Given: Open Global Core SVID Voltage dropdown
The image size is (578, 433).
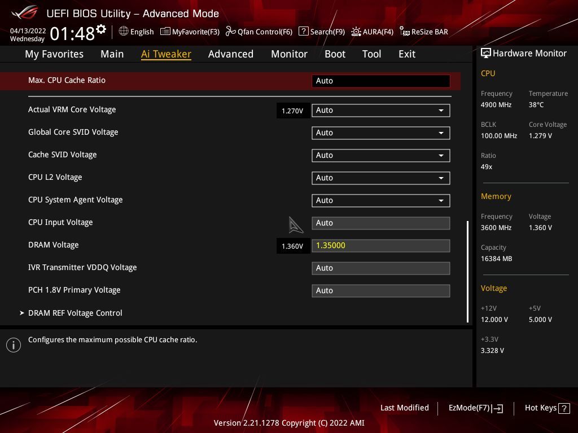Looking at the screenshot, I should click(x=381, y=133).
